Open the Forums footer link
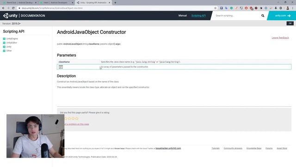This screenshot has height=167, width=296. pyautogui.click(x=269, y=148)
